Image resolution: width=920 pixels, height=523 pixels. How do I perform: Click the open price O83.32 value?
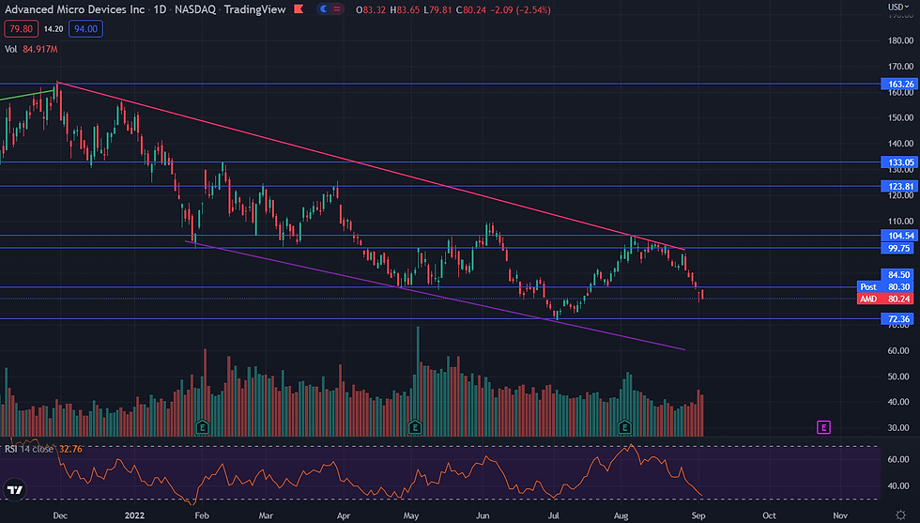click(371, 10)
